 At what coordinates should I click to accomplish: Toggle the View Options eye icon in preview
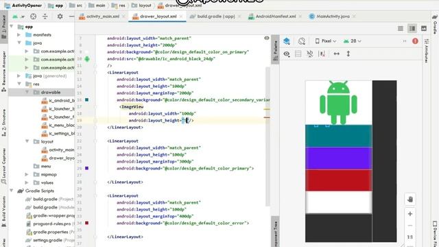[x=287, y=54]
